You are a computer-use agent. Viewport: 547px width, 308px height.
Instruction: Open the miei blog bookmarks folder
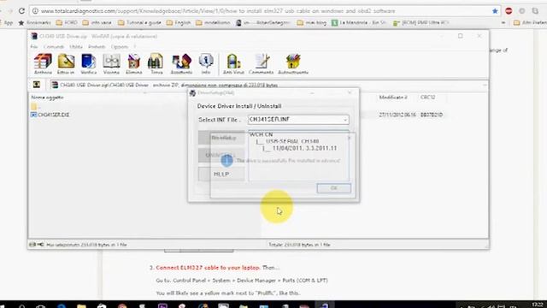pos(311,23)
